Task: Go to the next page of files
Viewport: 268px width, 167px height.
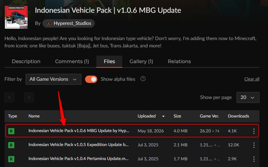Action: pos(29,97)
